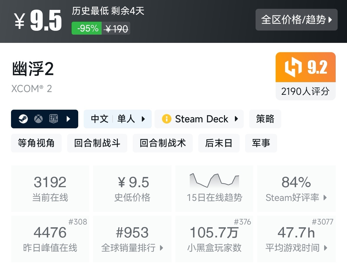
Task: Open the 全球销量排行 ranking page
Action: (132, 239)
